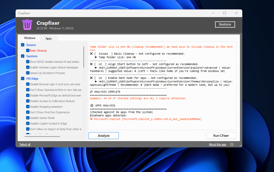The height and width of the screenshot is (172, 274).
Task: Open settings via the gear icon
Action: [x=232, y=144]
